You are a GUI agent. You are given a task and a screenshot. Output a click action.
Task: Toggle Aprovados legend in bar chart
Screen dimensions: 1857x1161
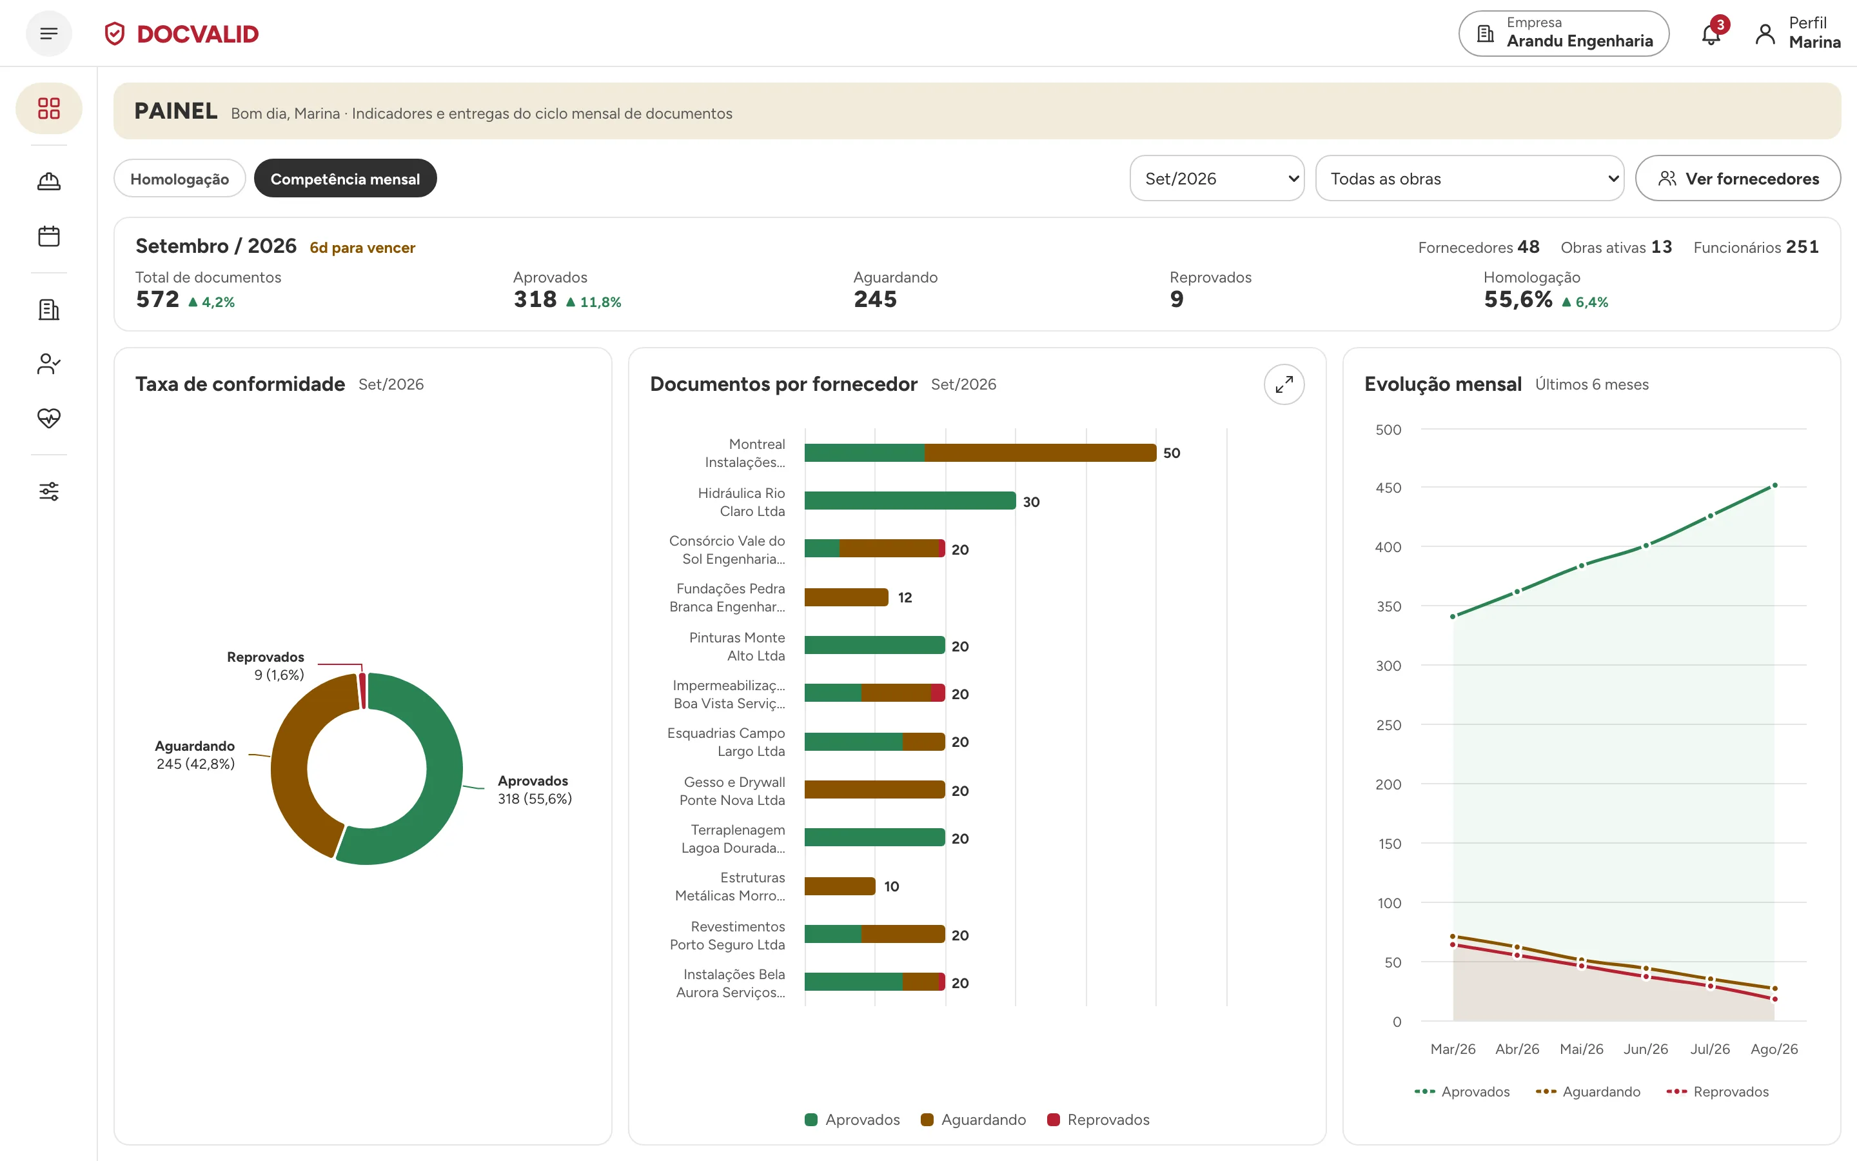click(852, 1120)
